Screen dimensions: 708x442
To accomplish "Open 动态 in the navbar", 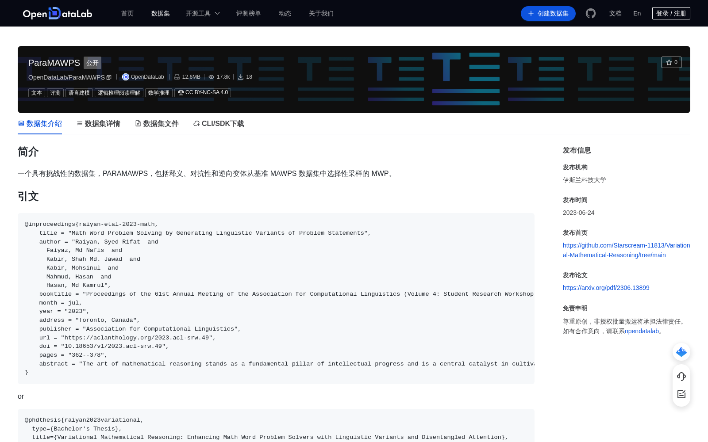I will pyautogui.click(x=285, y=13).
